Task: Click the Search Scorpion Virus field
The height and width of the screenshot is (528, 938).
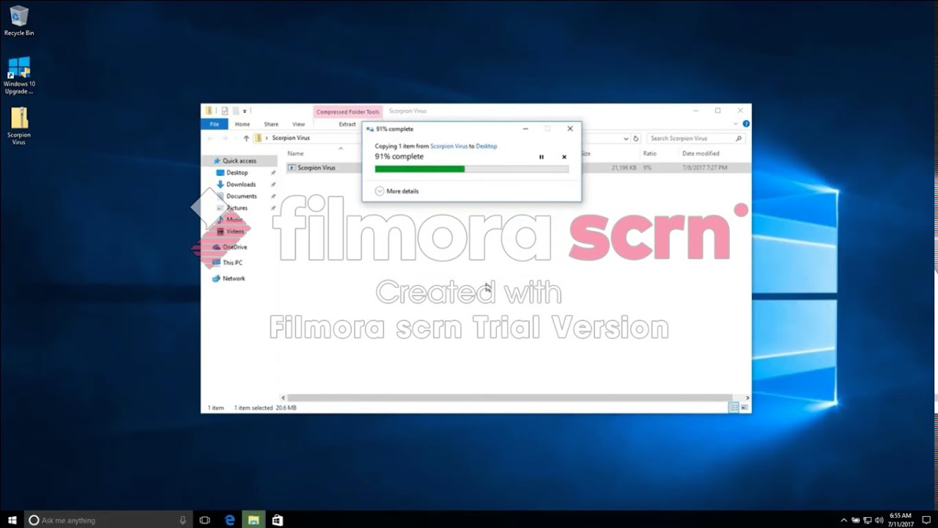Action: (x=696, y=138)
